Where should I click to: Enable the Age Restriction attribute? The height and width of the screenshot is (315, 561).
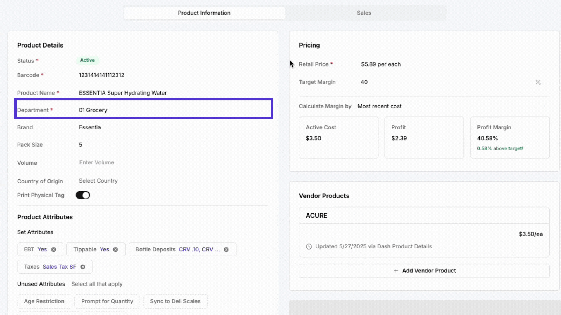tap(44, 301)
